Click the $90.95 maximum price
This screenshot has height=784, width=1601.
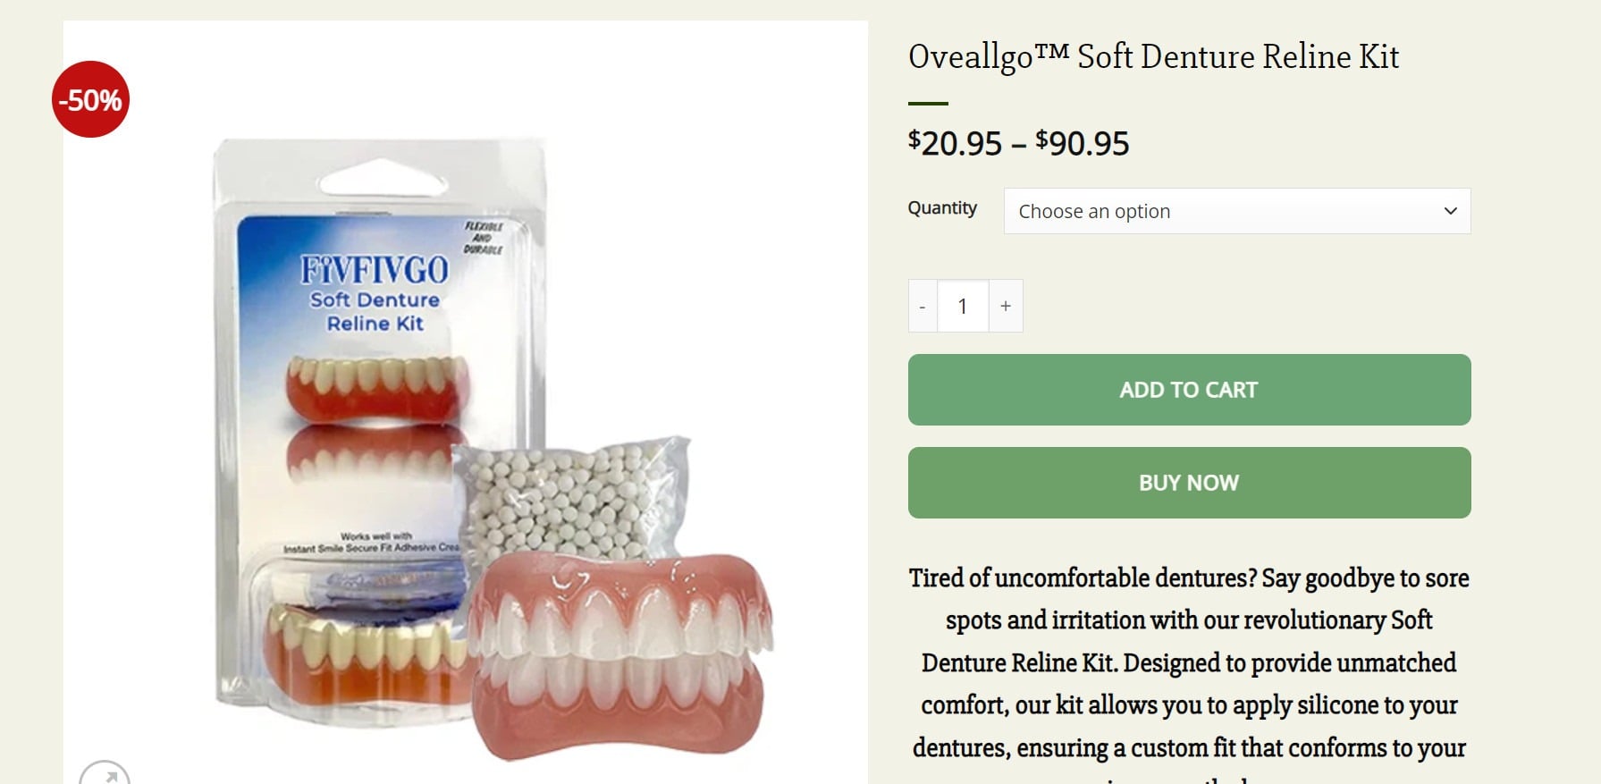coord(1083,143)
